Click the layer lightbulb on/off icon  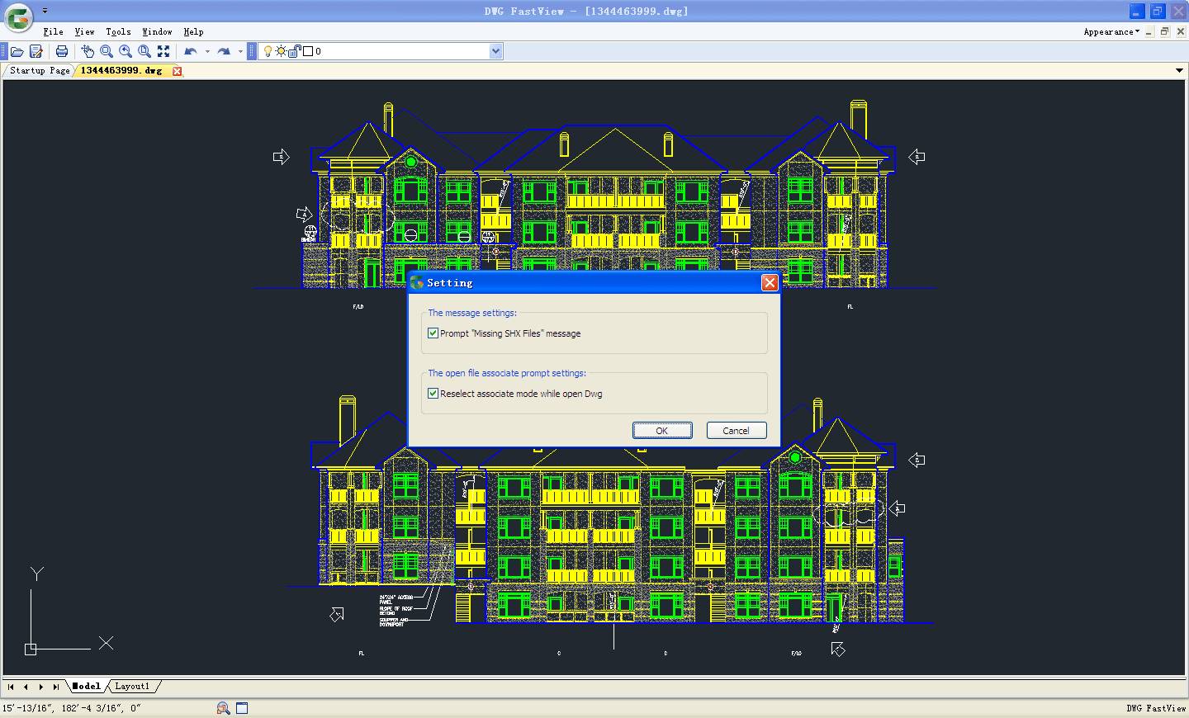pyautogui.click(x=268, y=51)
